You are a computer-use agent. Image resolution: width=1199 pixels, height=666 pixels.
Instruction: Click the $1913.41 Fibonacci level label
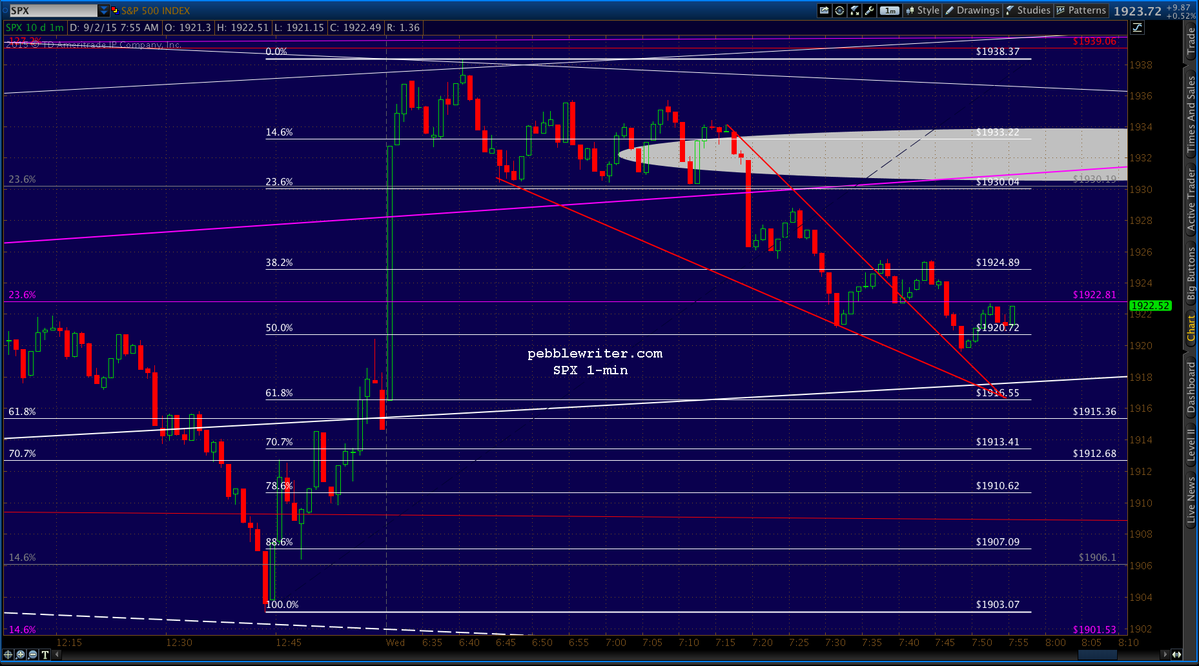(x=998, y=442)
